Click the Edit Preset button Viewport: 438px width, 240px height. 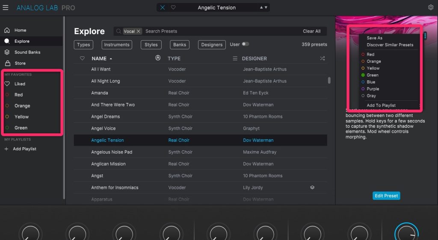coord(386,196)
